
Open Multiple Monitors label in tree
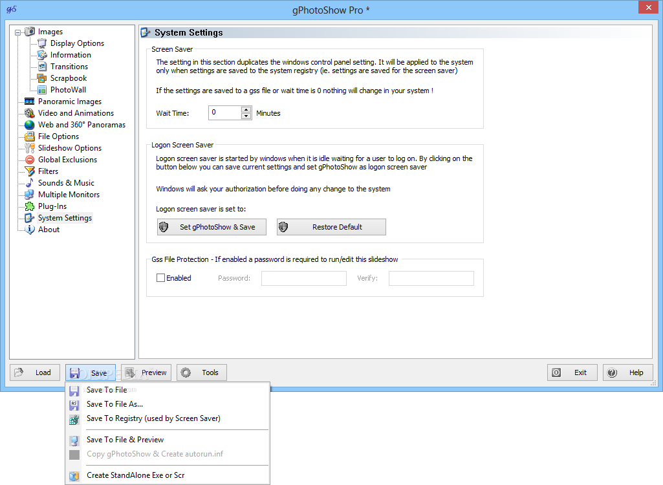69,195
